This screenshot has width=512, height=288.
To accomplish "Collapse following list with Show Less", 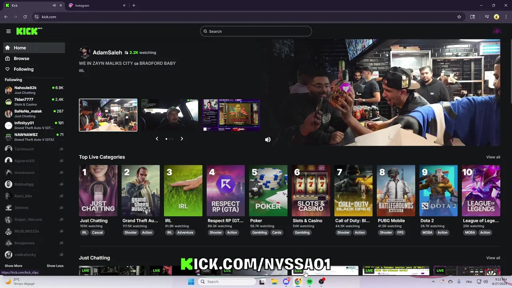I will [x=55, y=266].
